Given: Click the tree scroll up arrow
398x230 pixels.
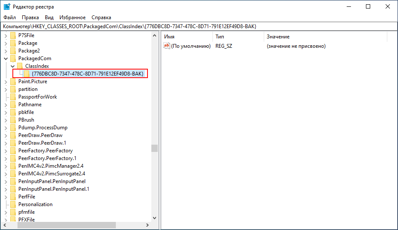Looking at the screenshot, I should coord(155,36).
